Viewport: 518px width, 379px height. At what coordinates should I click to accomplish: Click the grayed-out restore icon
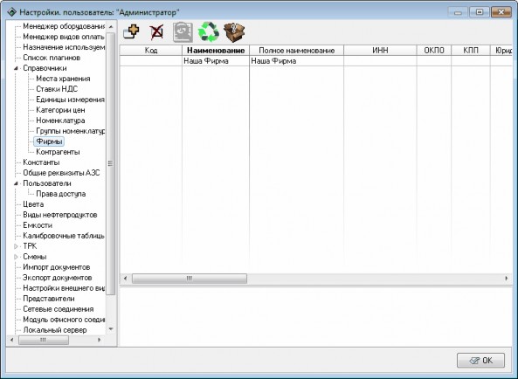coord(183,32)
